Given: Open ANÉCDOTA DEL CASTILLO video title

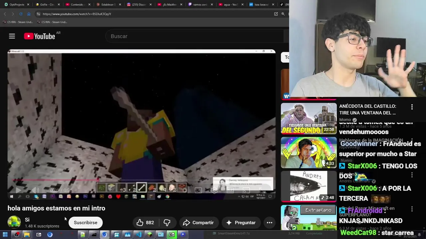Looking at the screenshot, I should coord(367,110).
